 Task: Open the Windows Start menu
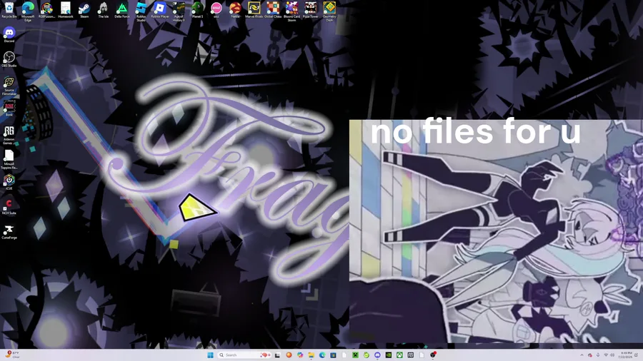(210, 355)
